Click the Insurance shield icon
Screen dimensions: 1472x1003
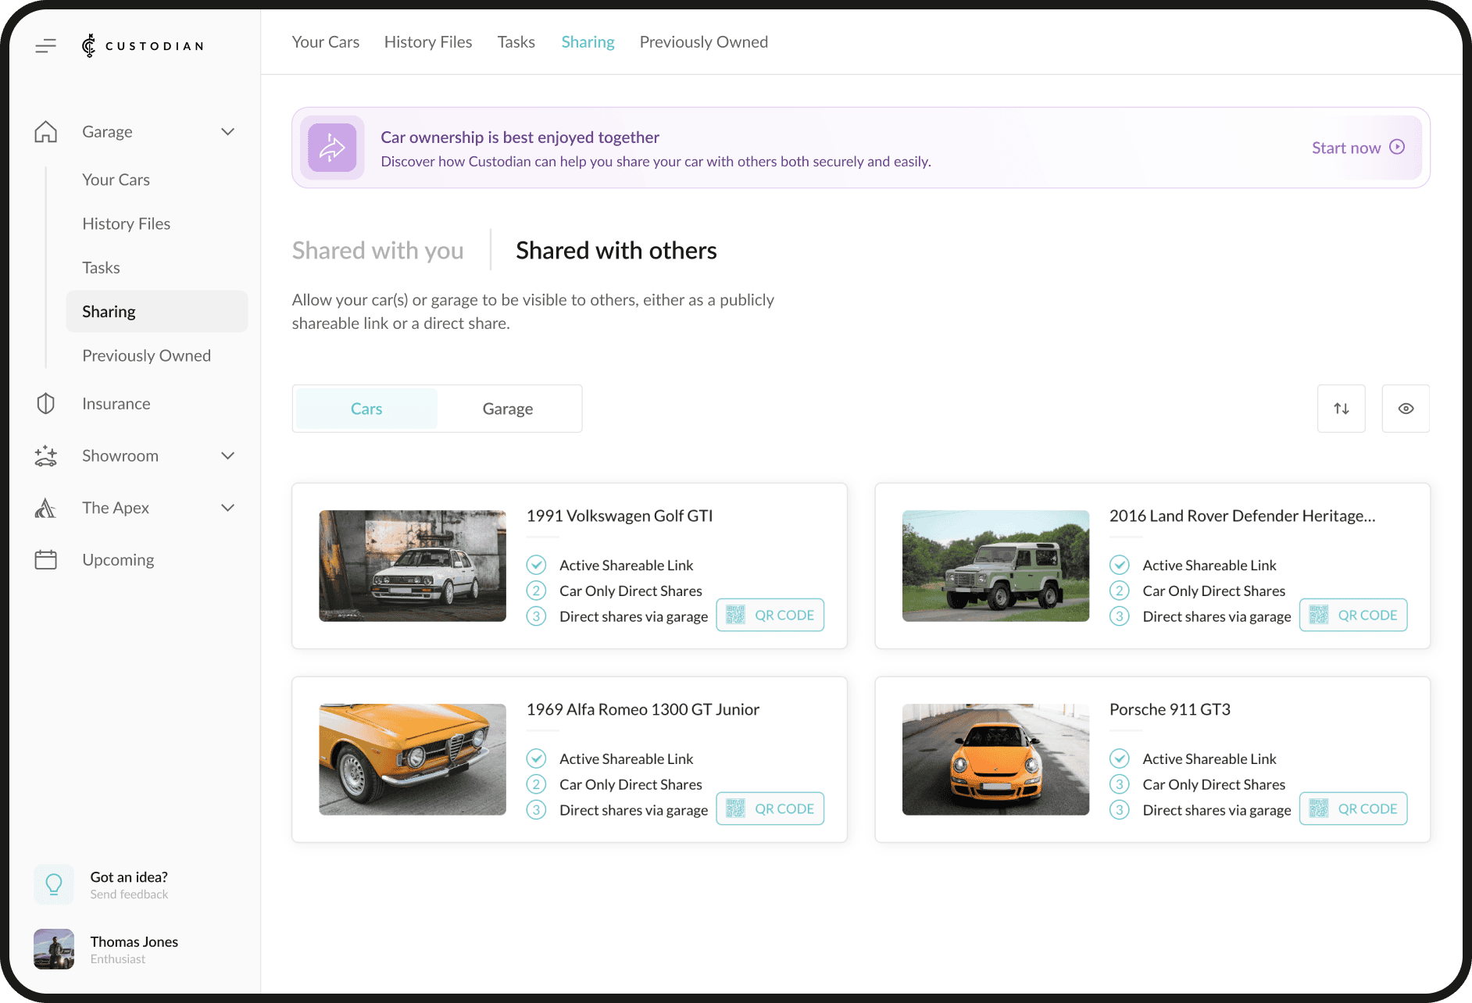46,404
